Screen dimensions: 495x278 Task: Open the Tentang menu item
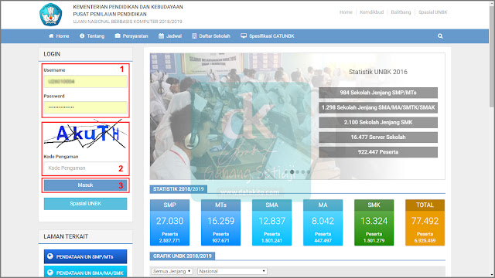(x=92, y=36)
